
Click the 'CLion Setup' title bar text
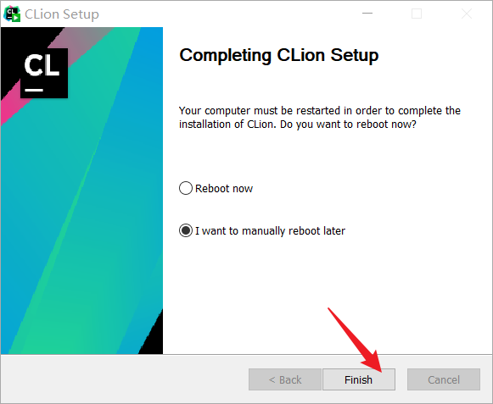click(62, 14)
